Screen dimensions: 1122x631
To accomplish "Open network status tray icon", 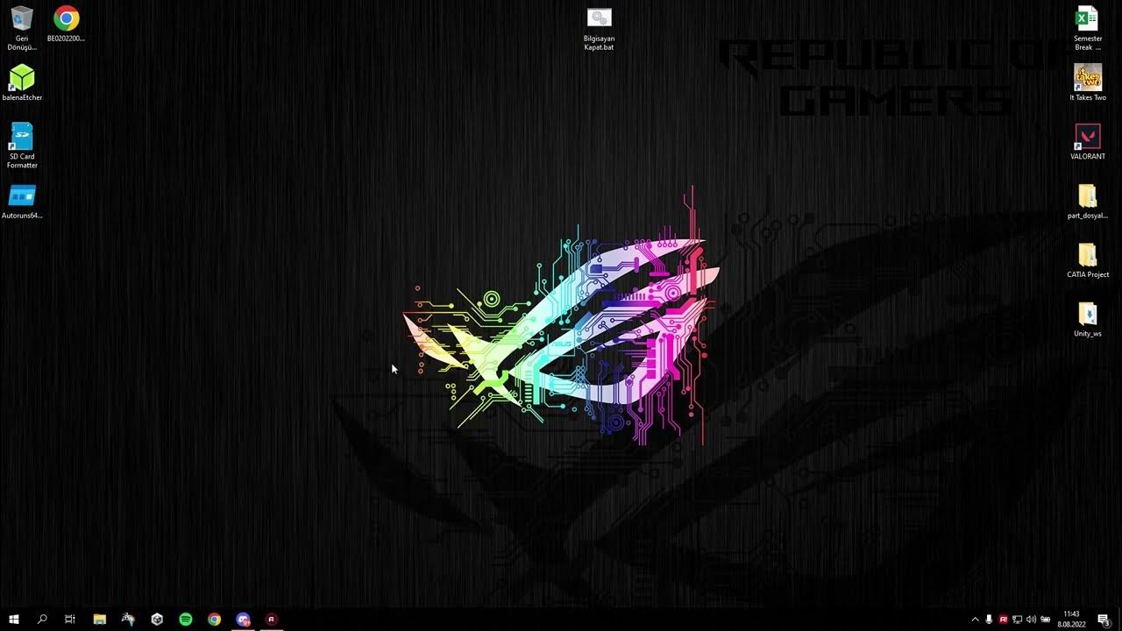I will (1017, 620).
